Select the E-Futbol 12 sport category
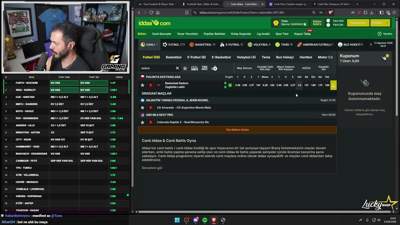Screen dimensions: 400x225 (x=232, y=45)
